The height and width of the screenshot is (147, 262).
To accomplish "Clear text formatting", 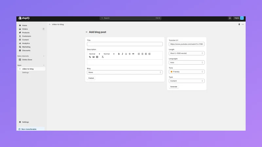I will [x=103, y=57].
